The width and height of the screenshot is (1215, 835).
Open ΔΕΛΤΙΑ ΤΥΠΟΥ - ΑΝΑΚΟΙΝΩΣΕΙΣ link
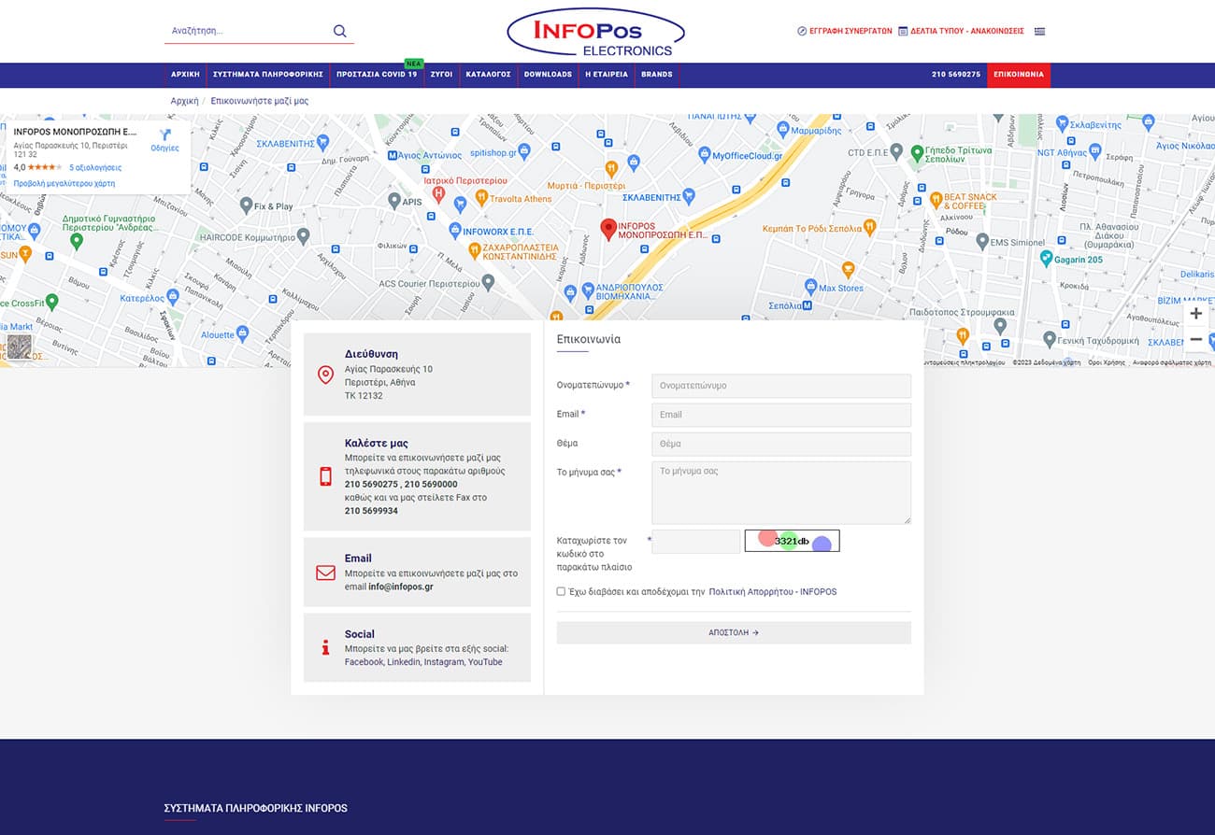pyautogui.click(x=962, y=31)
